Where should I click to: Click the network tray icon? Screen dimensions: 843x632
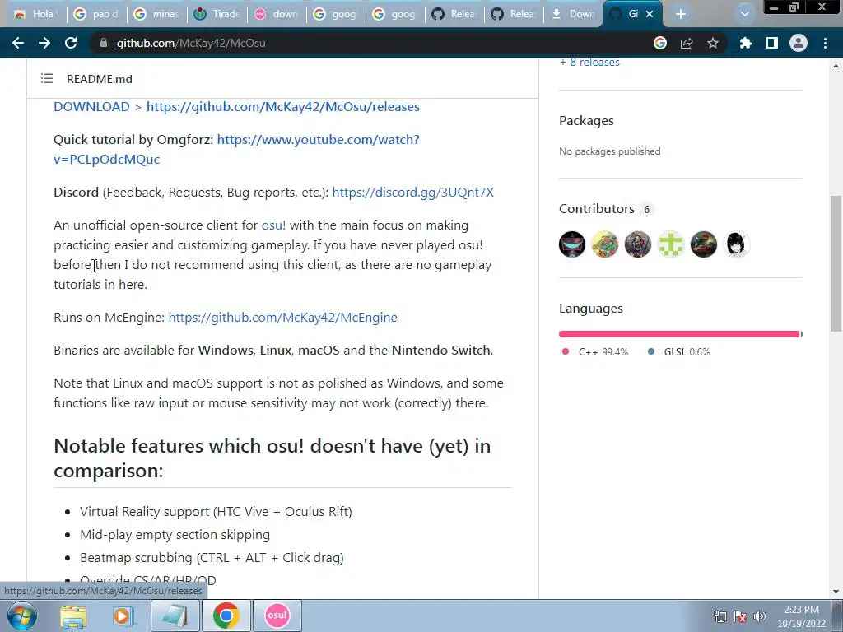pyautogui.click(x=720, y=617)
